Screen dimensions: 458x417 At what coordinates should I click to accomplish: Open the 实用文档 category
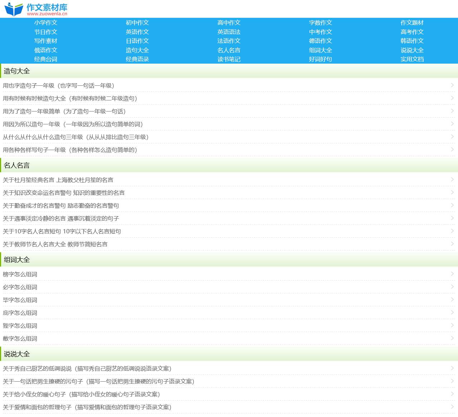point(412,59)
